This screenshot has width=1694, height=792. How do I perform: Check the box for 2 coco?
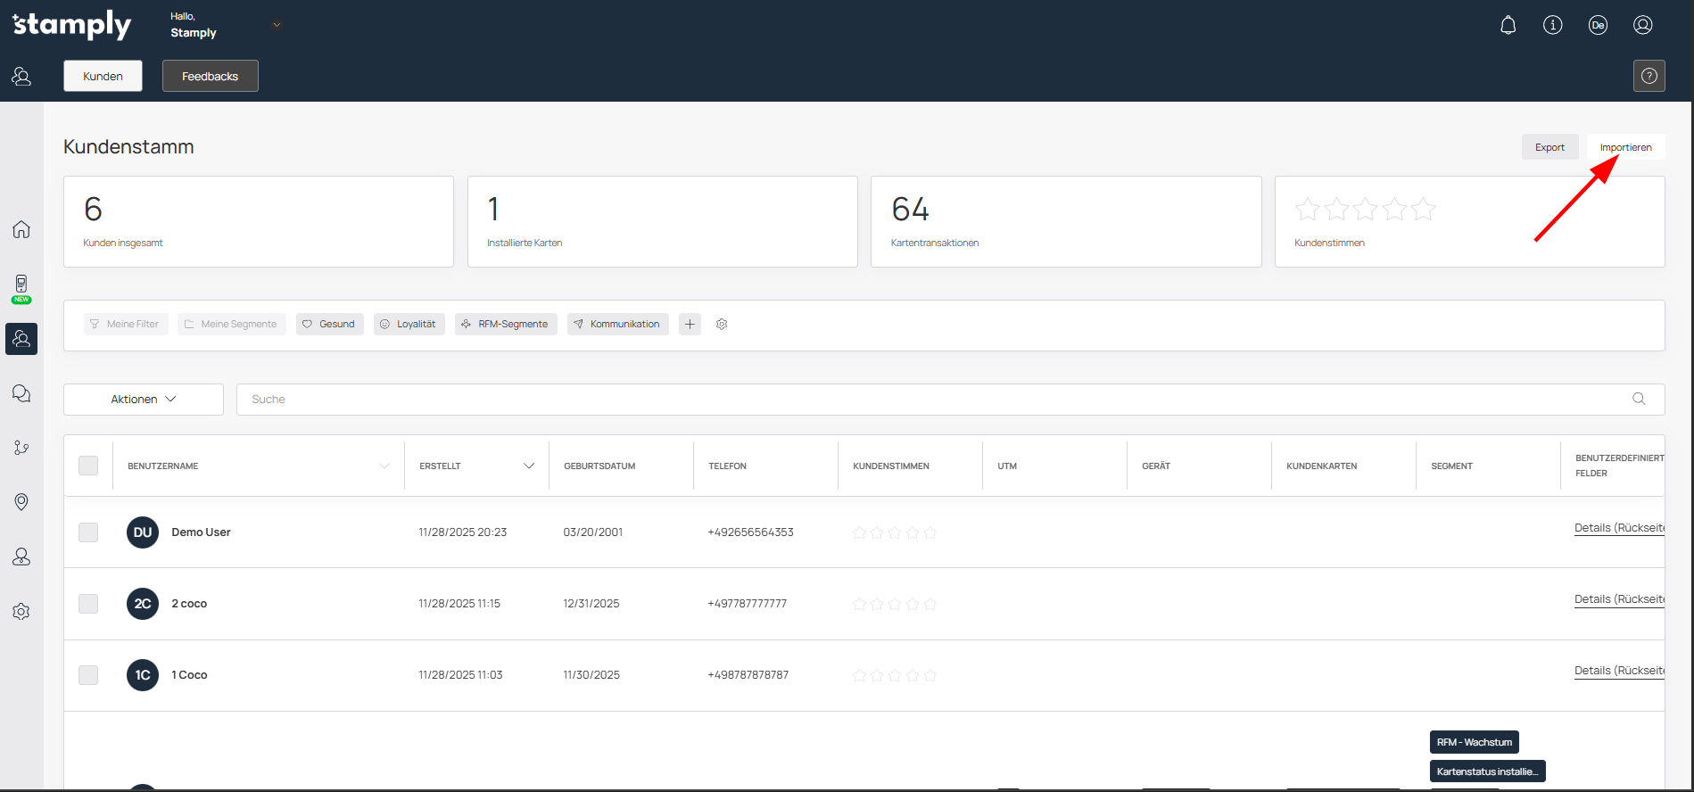(88, 604)
